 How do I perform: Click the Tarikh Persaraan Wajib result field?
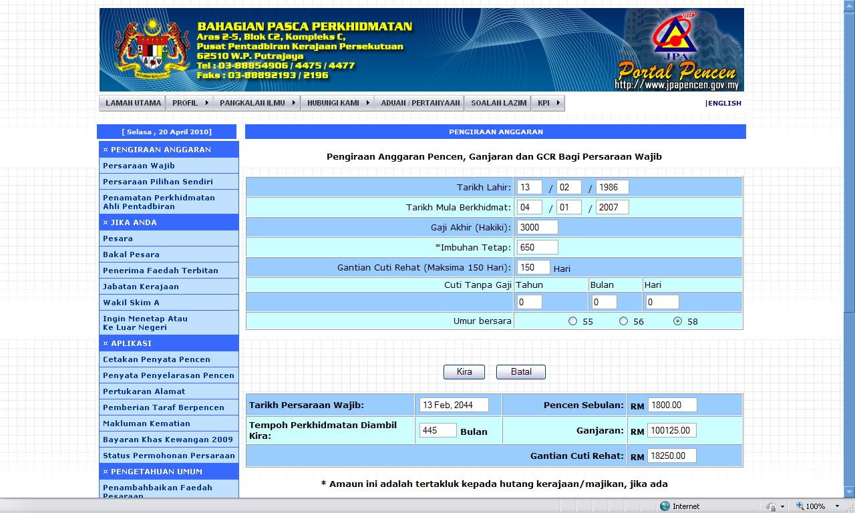[454, 405]
